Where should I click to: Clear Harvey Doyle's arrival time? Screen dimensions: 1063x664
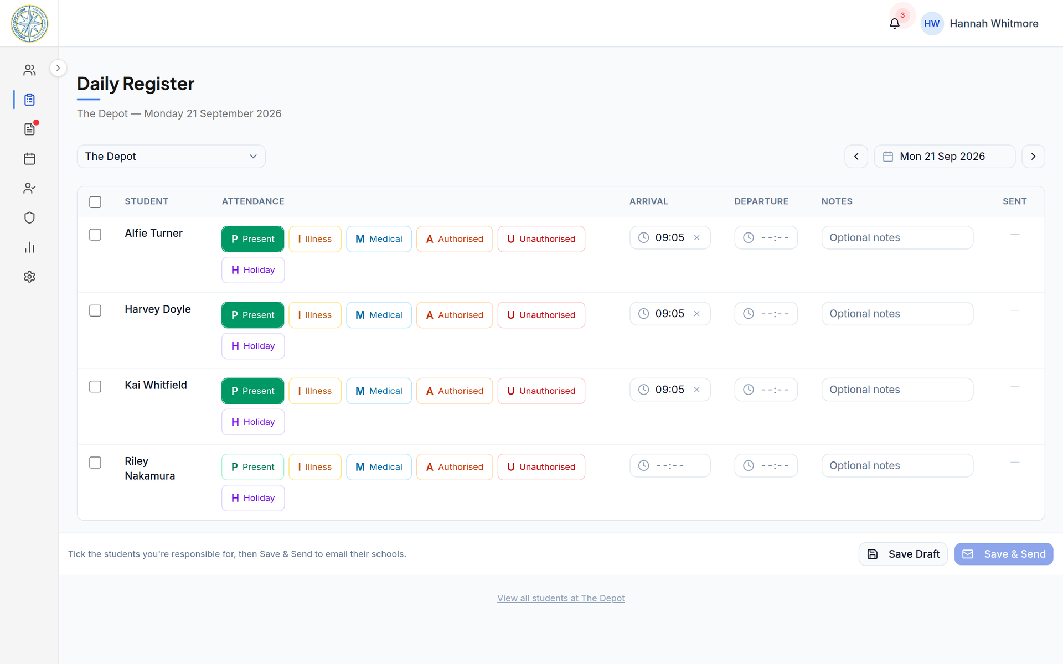(x=697, y=314)
